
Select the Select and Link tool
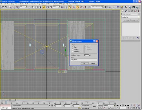click(10, 7)
